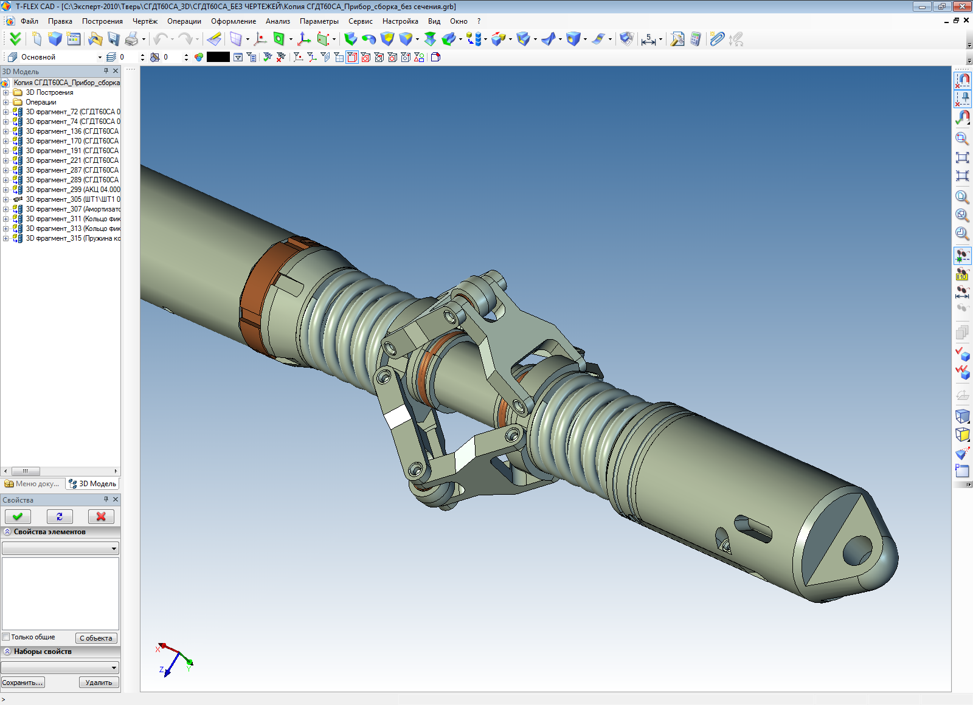Select wireframe cube display icon
This screenshot has width=973, height=705.
(x=962, y=416)
